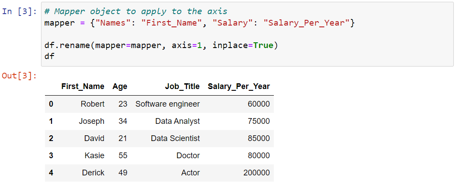This screenshot has height=182, width=456.
Task: Click the 200000 salary cell
Action: pos(257,173)
